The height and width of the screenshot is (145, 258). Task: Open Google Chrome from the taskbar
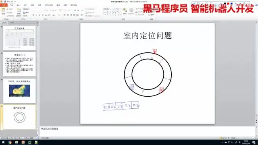coord(10,142)
